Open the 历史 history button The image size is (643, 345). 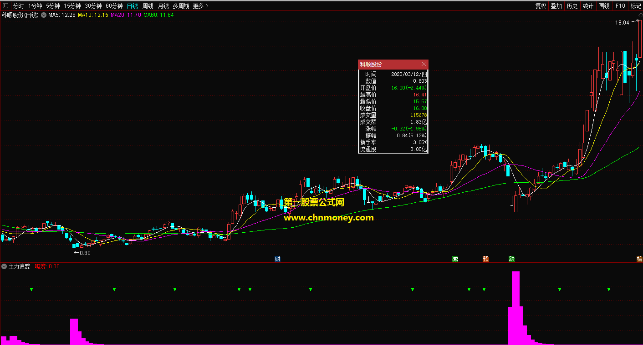pyautogui.click(x=572, y=6)
